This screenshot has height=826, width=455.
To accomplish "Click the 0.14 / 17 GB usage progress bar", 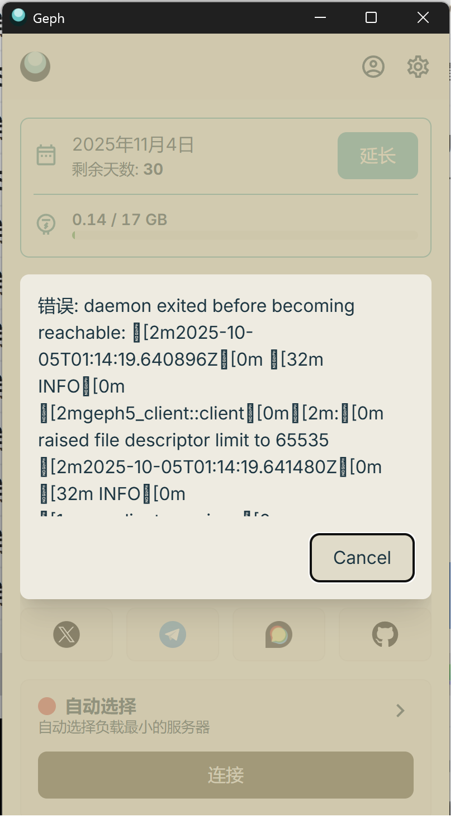I will 245,235.
